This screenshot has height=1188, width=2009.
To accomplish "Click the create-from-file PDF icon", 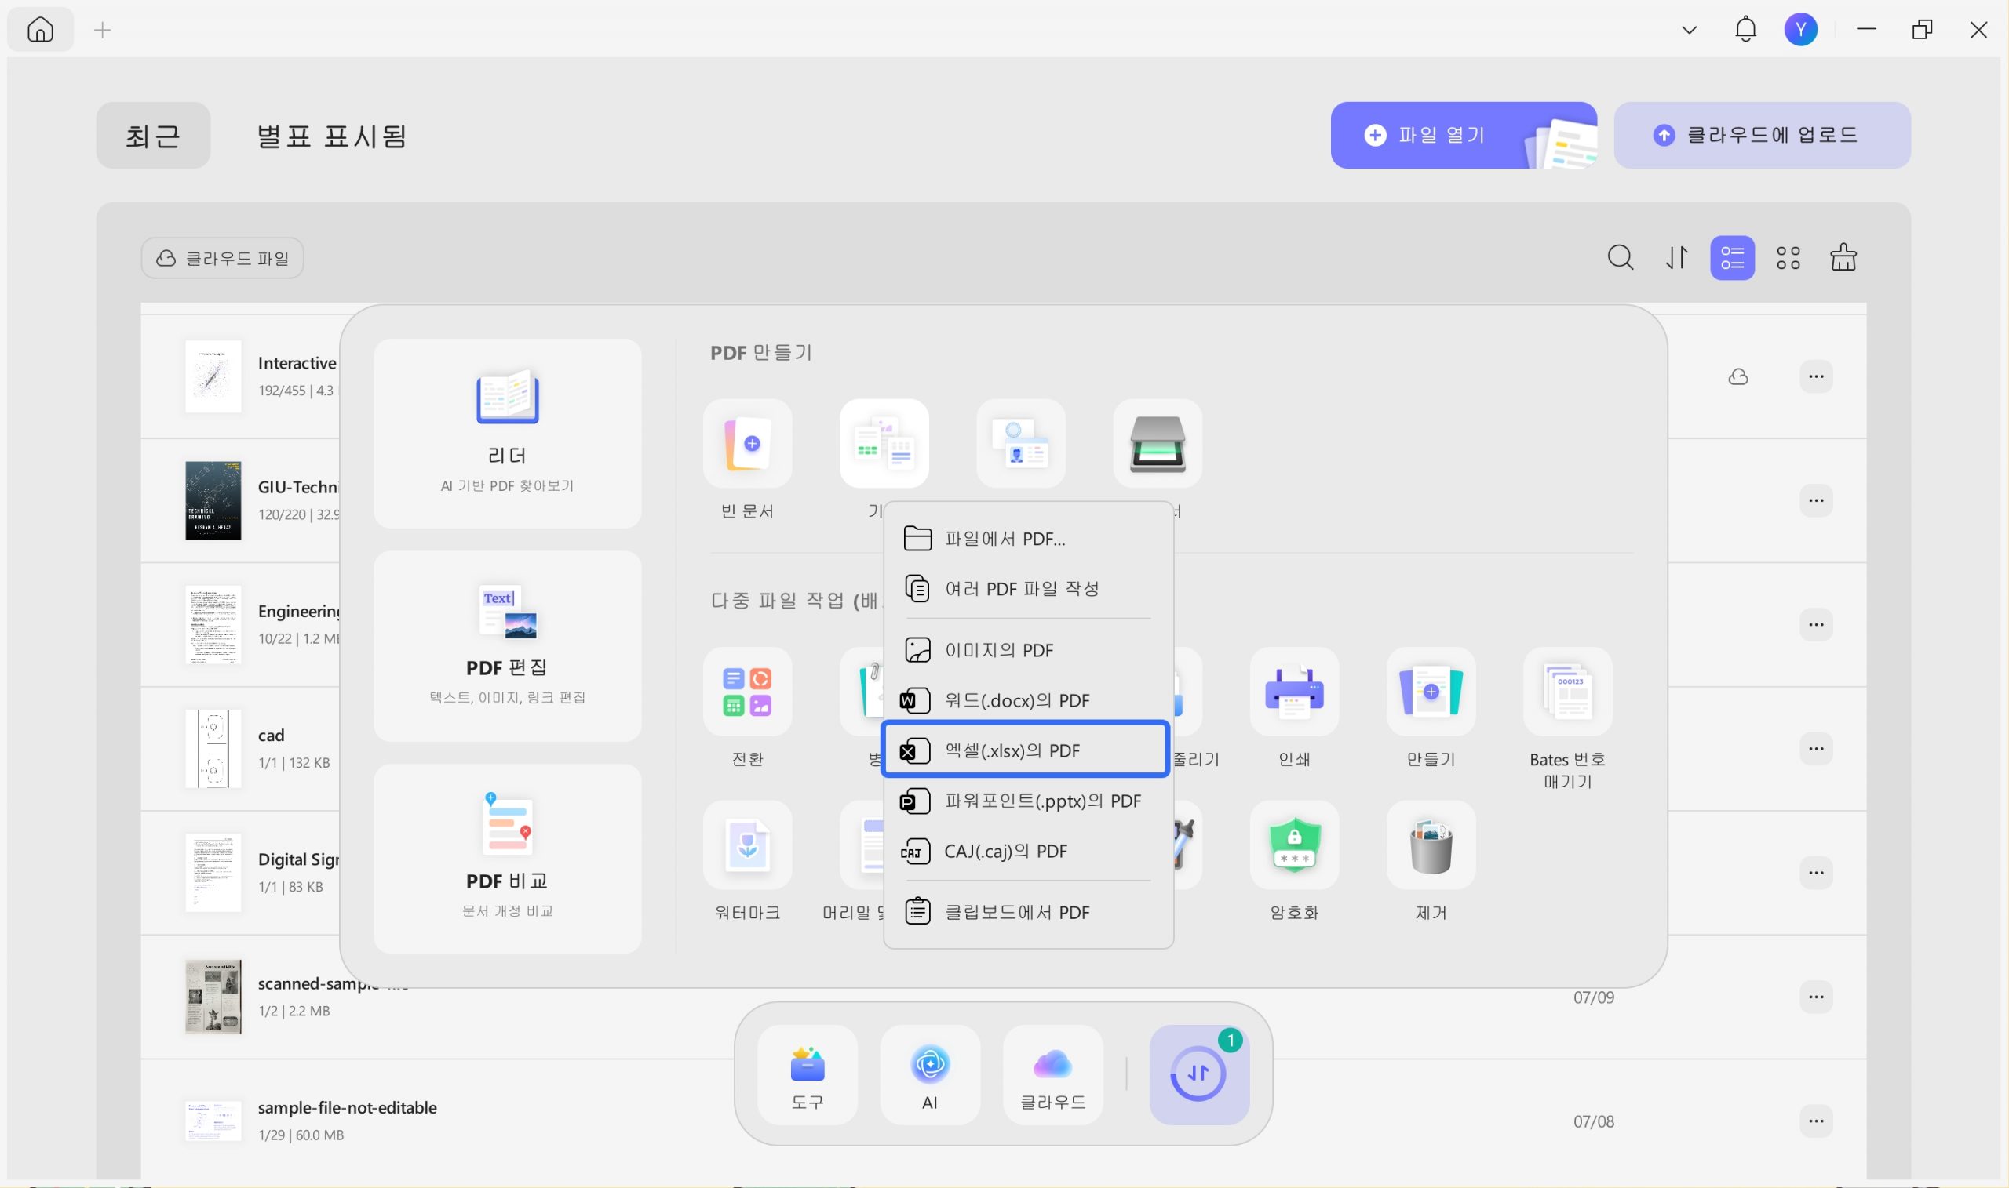I will point(884,444).
